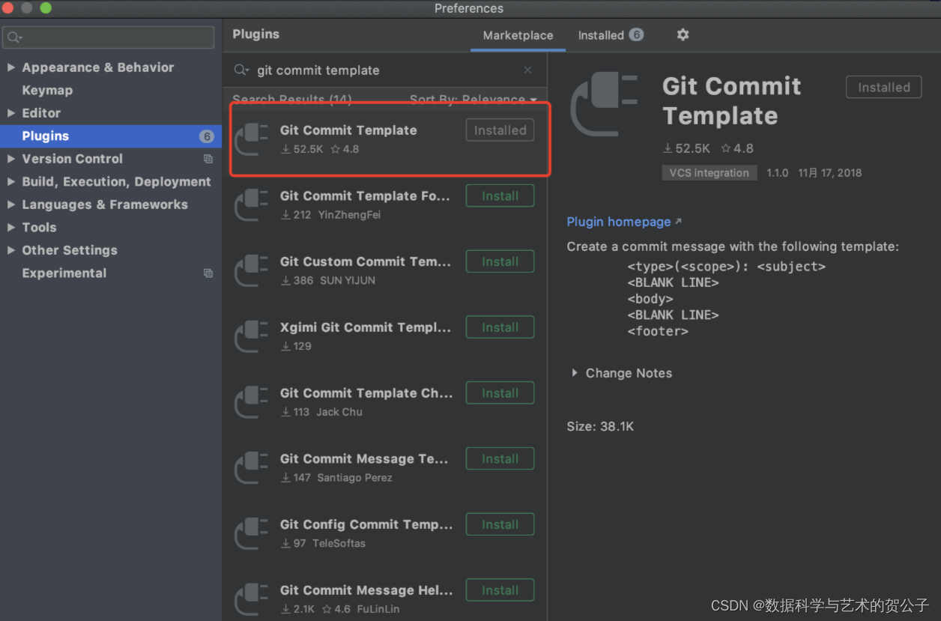The image size is (941, 621).
Task: Expand the Version Control node
Action: (x=10, y=159)
